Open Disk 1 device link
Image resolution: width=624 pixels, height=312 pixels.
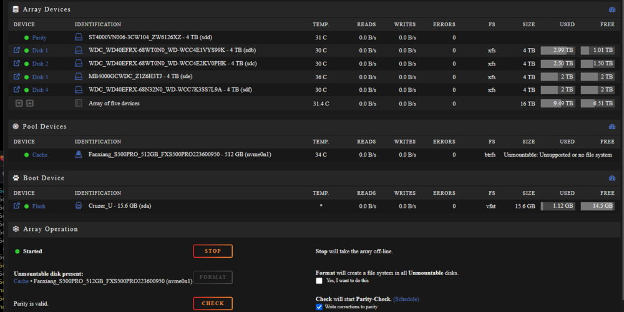(40, 51)
